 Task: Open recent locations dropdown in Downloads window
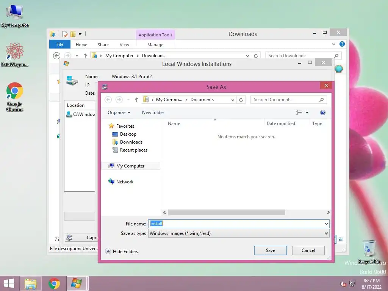[77, 56]
